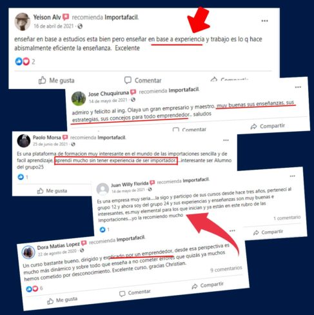Image resolution: width=314 pixels, height=315 pixels.
Task: Open Yeison Alv's profile picture
Action: [x=23, y=22]
